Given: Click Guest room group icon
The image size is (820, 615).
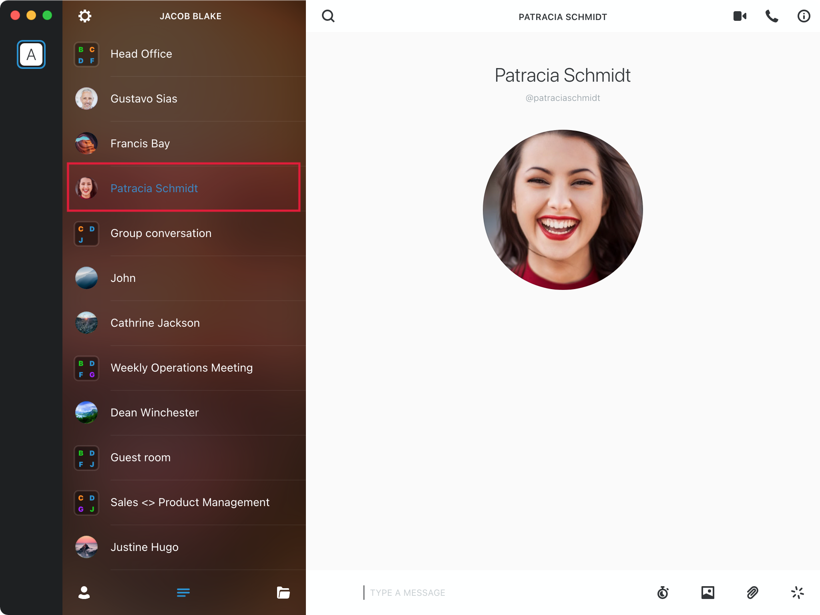Looking at the screenshot, I should (x=86, y=458).
